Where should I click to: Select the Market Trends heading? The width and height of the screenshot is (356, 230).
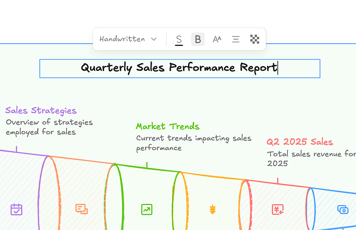(x=167, y=126)
